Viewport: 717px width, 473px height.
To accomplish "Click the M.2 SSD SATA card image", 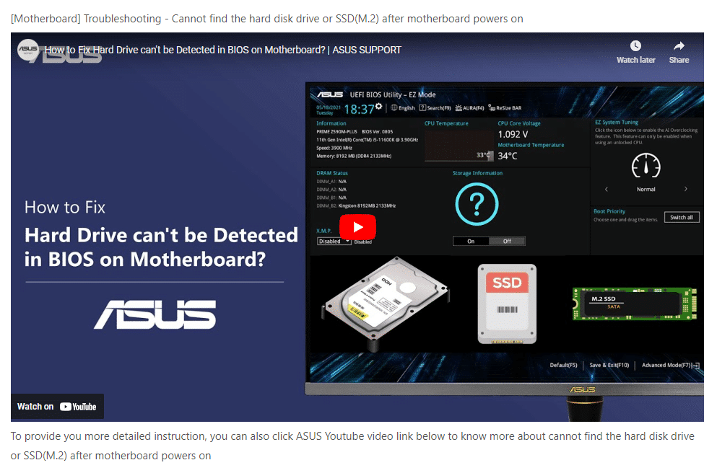I will pos(635,304).
